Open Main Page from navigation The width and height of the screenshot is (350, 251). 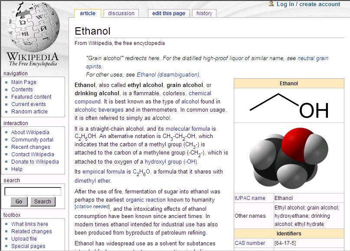(24, 82)
